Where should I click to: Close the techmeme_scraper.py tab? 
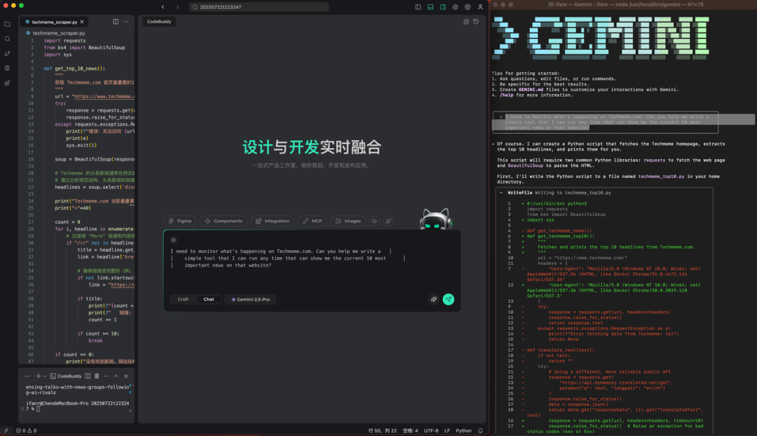(x=82, y=22)
